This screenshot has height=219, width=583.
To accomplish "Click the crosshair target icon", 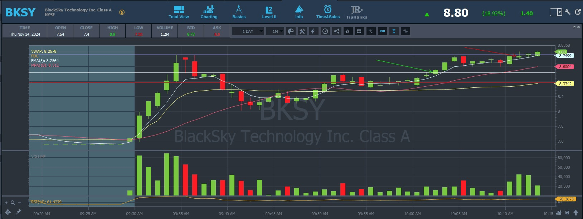I will (8, 212).
